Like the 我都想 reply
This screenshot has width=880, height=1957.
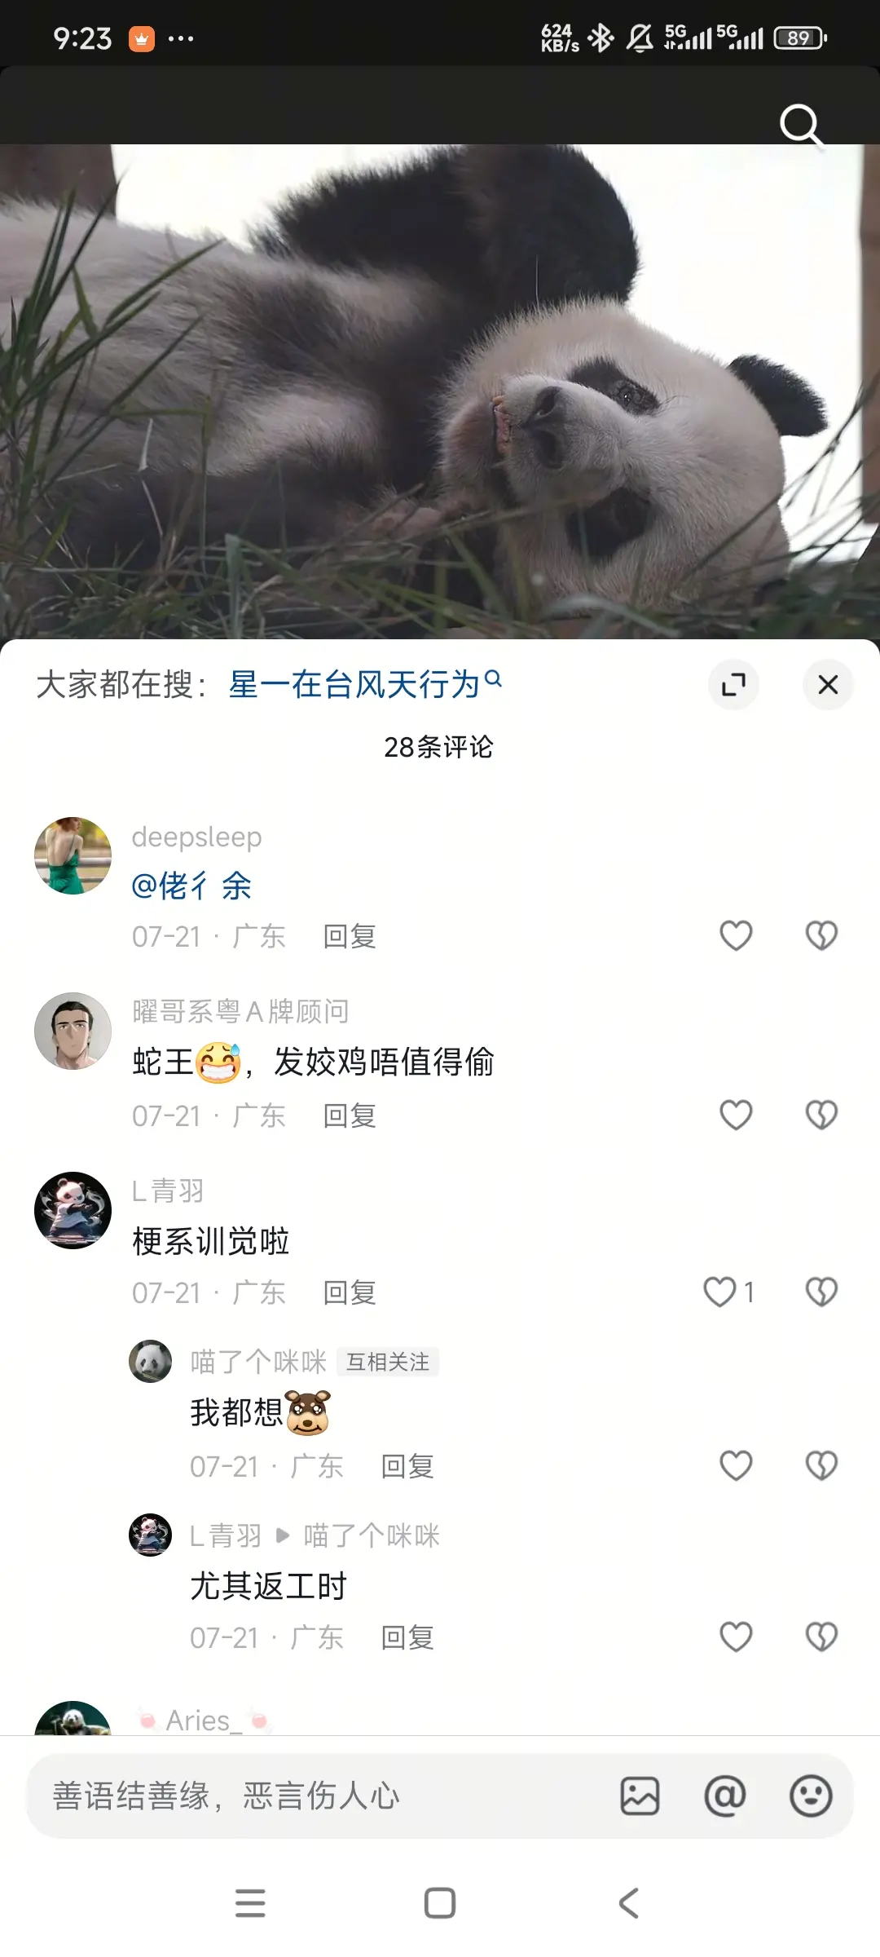coord(736,1465)
